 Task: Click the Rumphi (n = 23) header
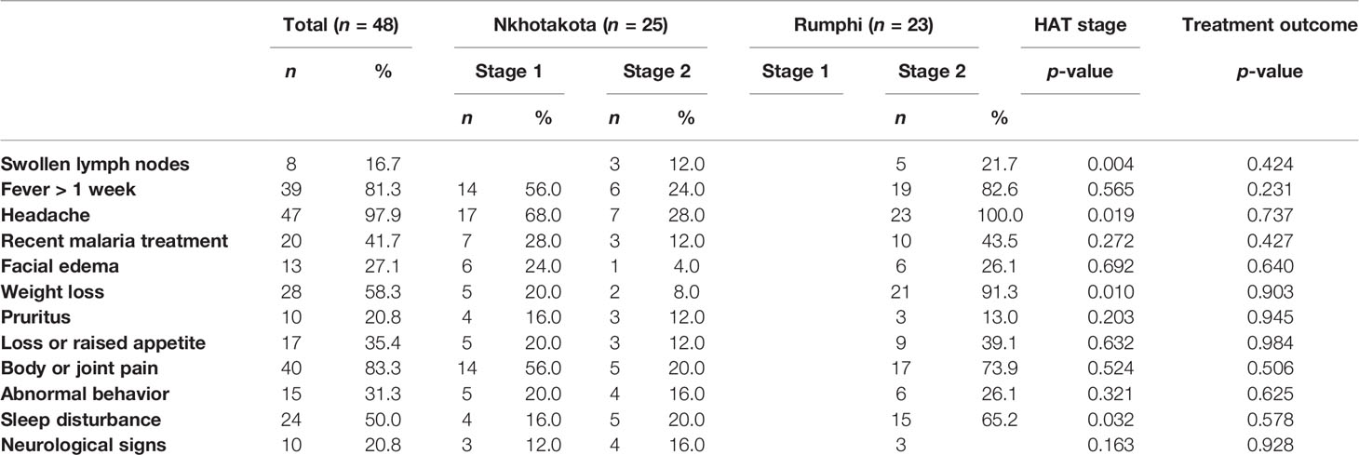tap(864, 26)
